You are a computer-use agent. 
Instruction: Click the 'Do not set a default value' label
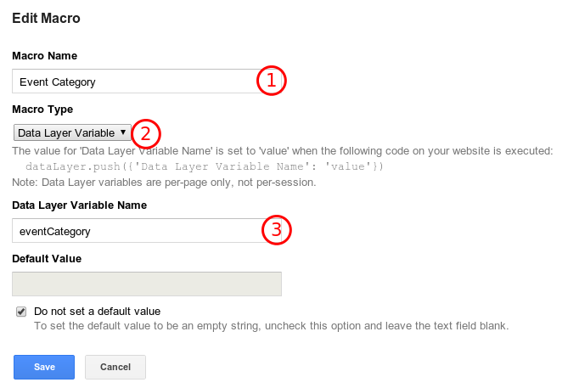tap(97, 312)
